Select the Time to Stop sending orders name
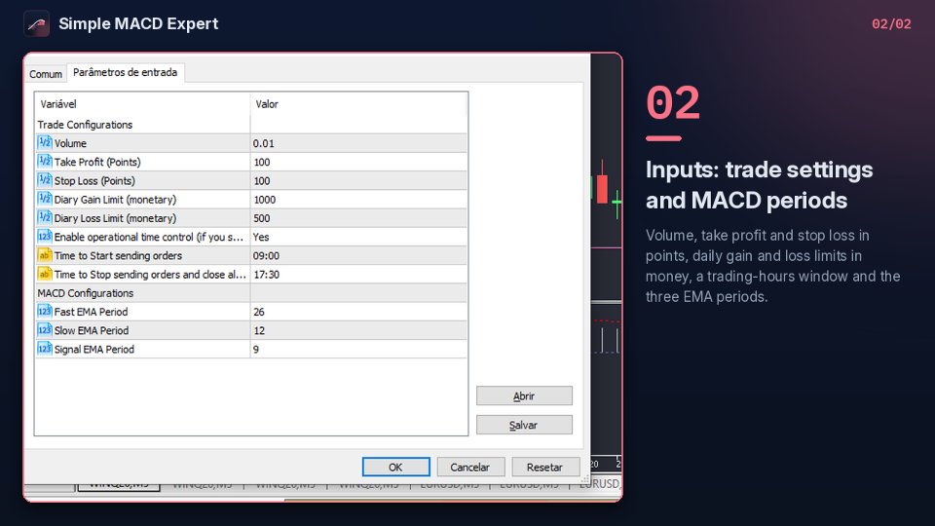Viewport: 935px width, 526px height. point(150,275)
